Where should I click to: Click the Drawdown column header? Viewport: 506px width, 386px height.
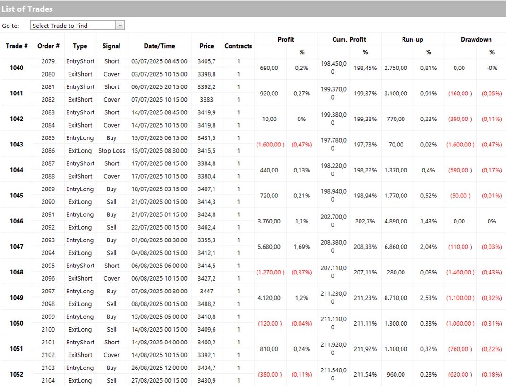point(476,39)
